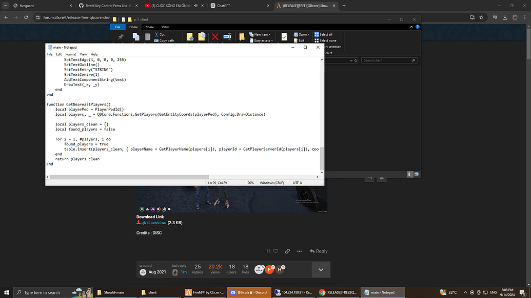Open the share link icon on the forum post
This screenshot has width=531, height=298.
287,250
